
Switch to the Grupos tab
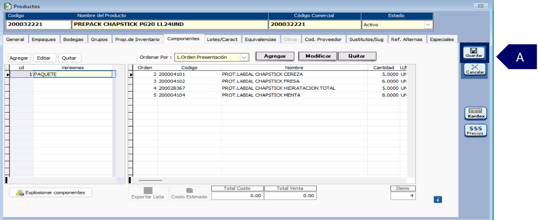tap(99, 39)
